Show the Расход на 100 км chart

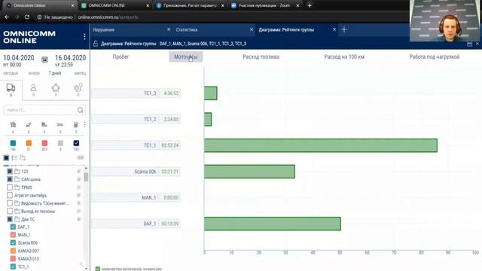coord(344,57)
